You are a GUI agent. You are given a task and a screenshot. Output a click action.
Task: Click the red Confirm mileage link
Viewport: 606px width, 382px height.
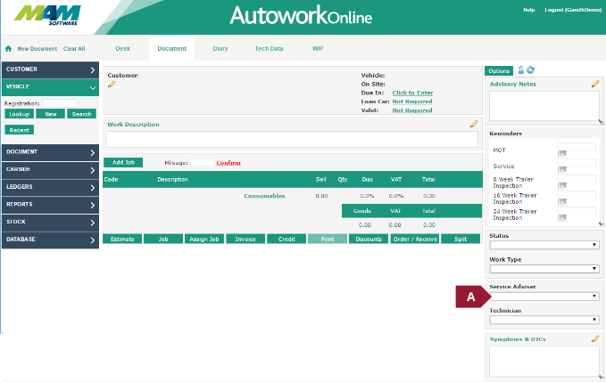(x=228, y=163)
